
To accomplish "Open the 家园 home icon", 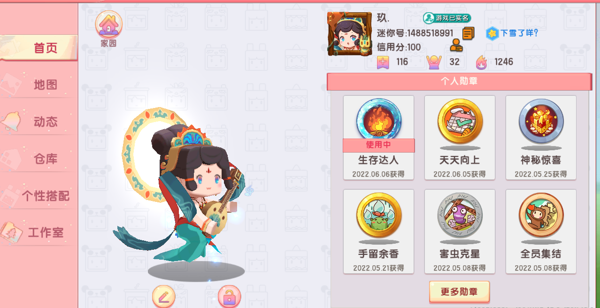I will coord(109,28).
